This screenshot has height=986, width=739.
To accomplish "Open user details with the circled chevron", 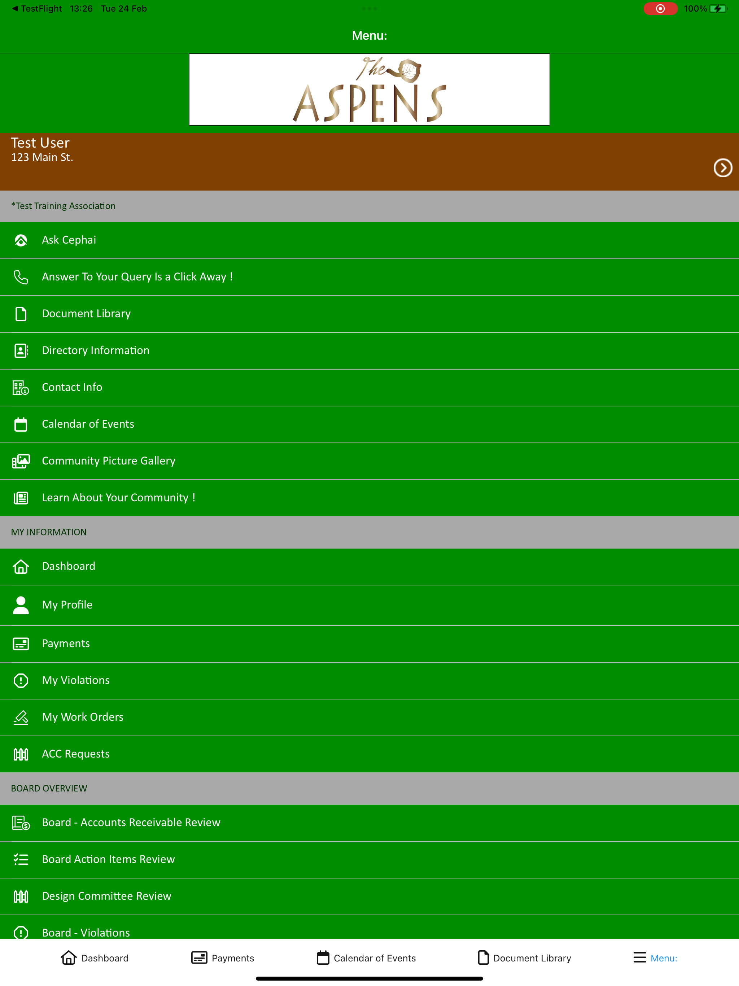I will pos(722,167).
